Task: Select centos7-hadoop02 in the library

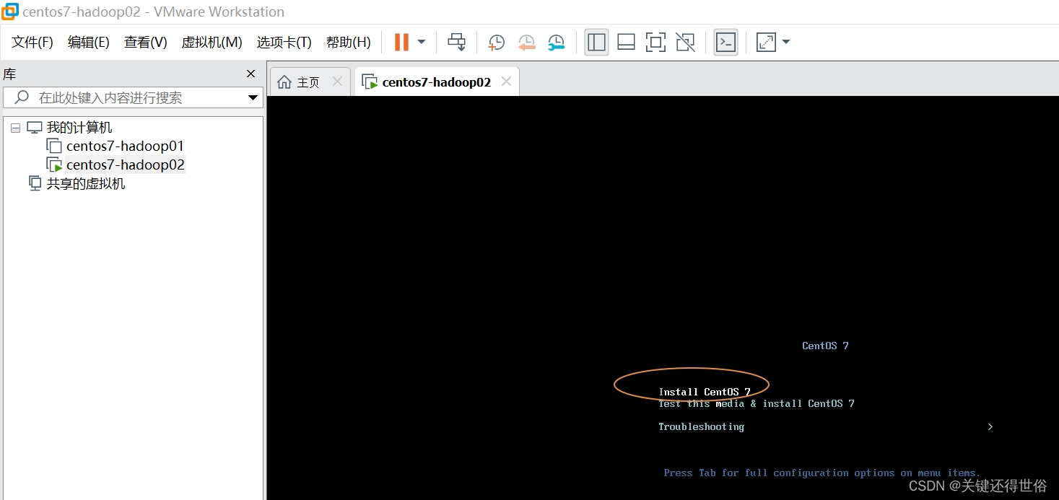Action: pyautogui.click(x=125, y=165)
